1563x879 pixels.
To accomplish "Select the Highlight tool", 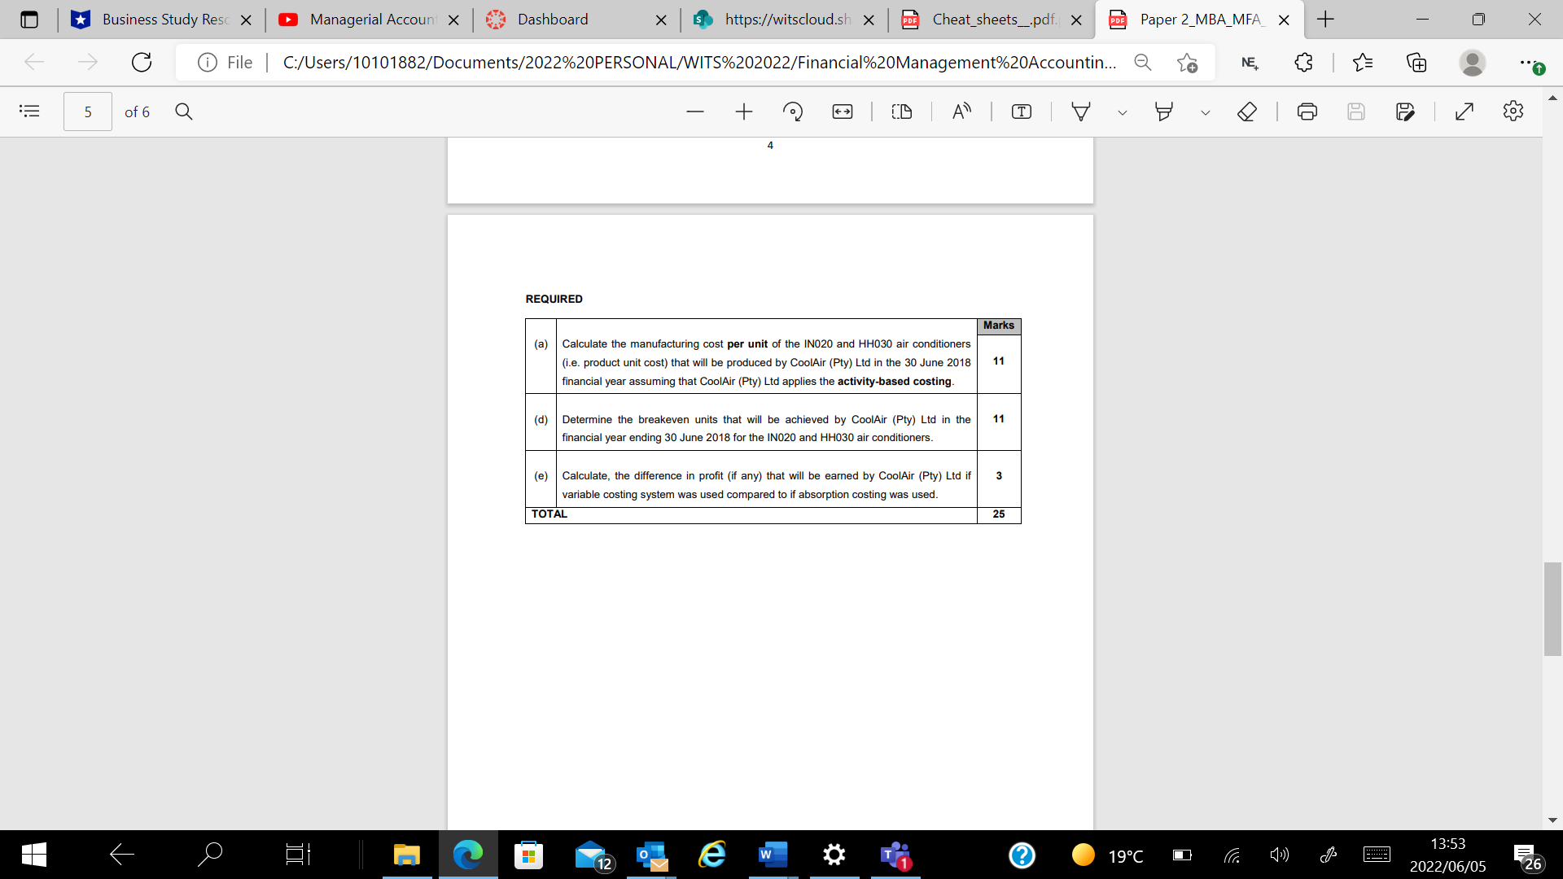I will point(1164,112).
